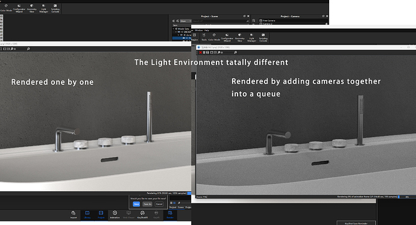Click the Import icon in bottom toolbar
416x225 pixels.
click(x=73, y=214)
